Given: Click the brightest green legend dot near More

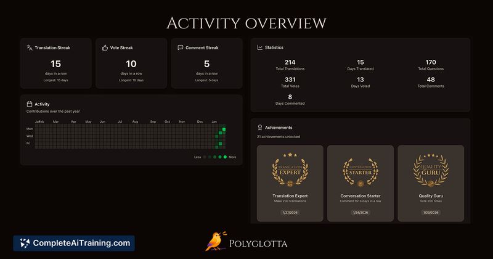Looking at the screenshot, I should point(225,157).
